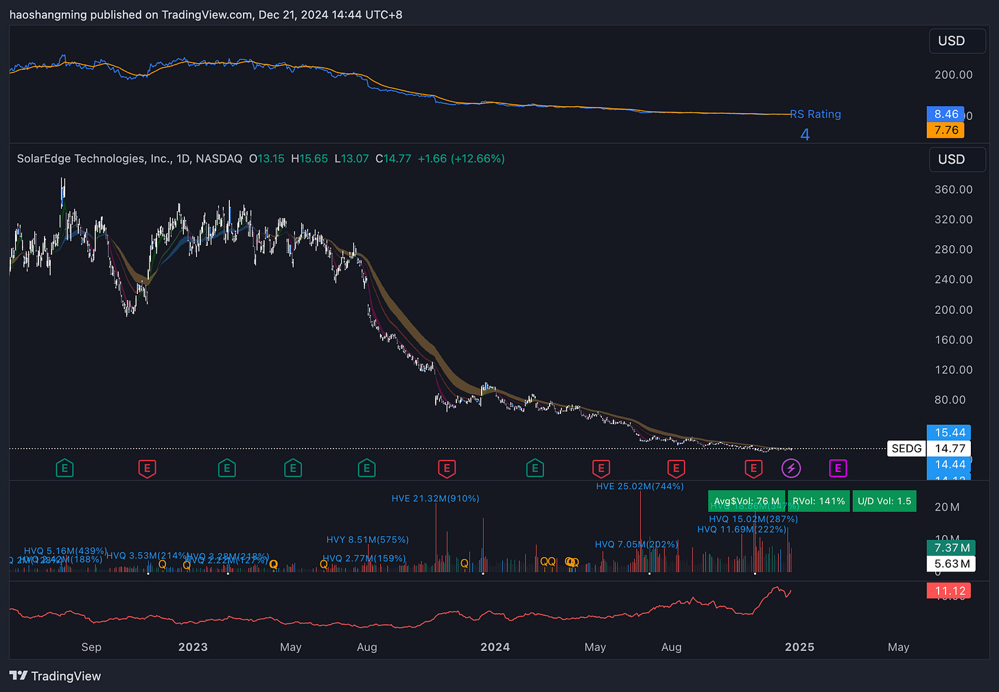Click the 2024 label on time axis

pos(495,647)
